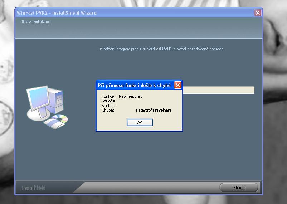
Task: Close the 'Při přenosu funkcí' error dialog
Action: 177,85
